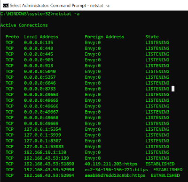Click the 'Proto' column header

(12, 37)
